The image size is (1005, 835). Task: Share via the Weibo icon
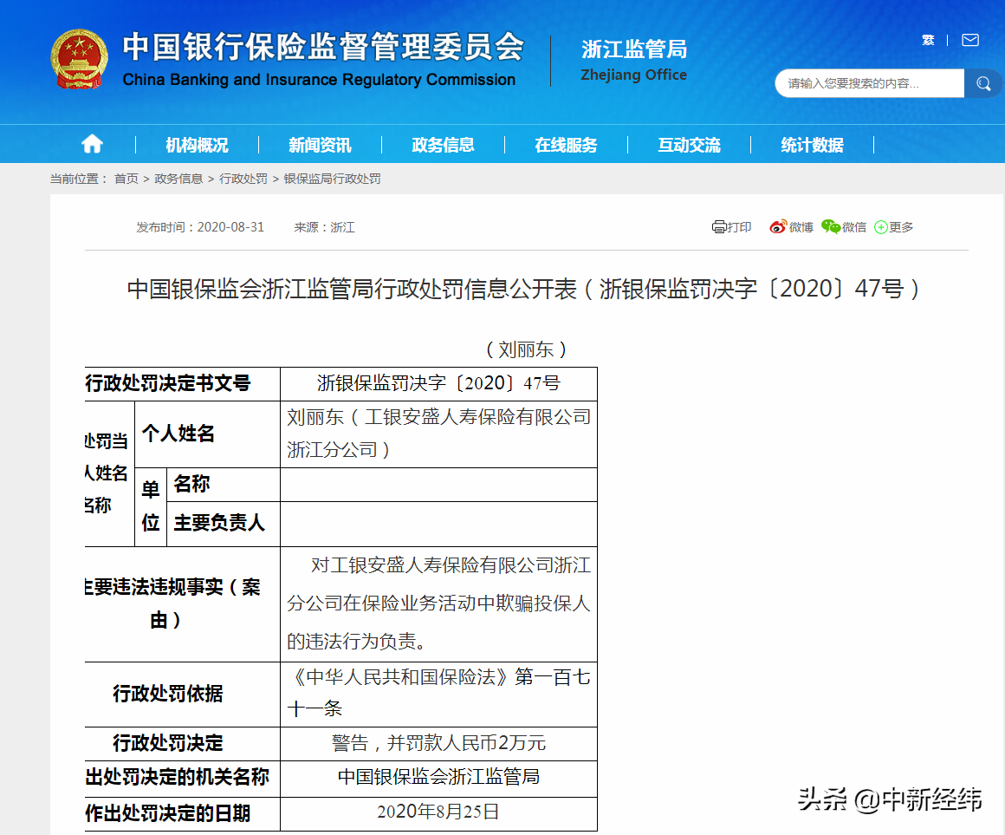tap(778, 227)
